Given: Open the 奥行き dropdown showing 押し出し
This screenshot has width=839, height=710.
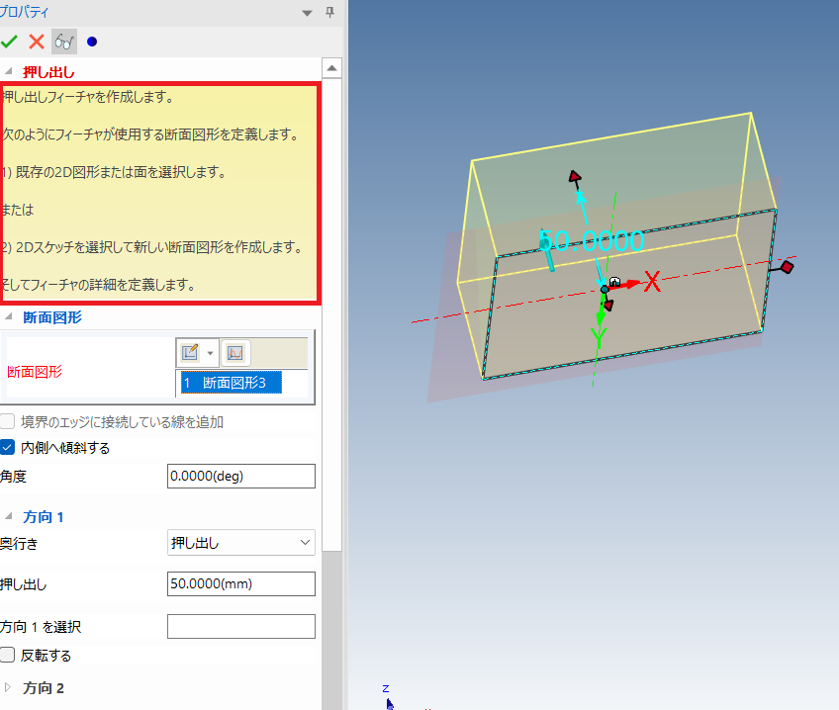Looking at the screenshot, I should pos(305,542).
